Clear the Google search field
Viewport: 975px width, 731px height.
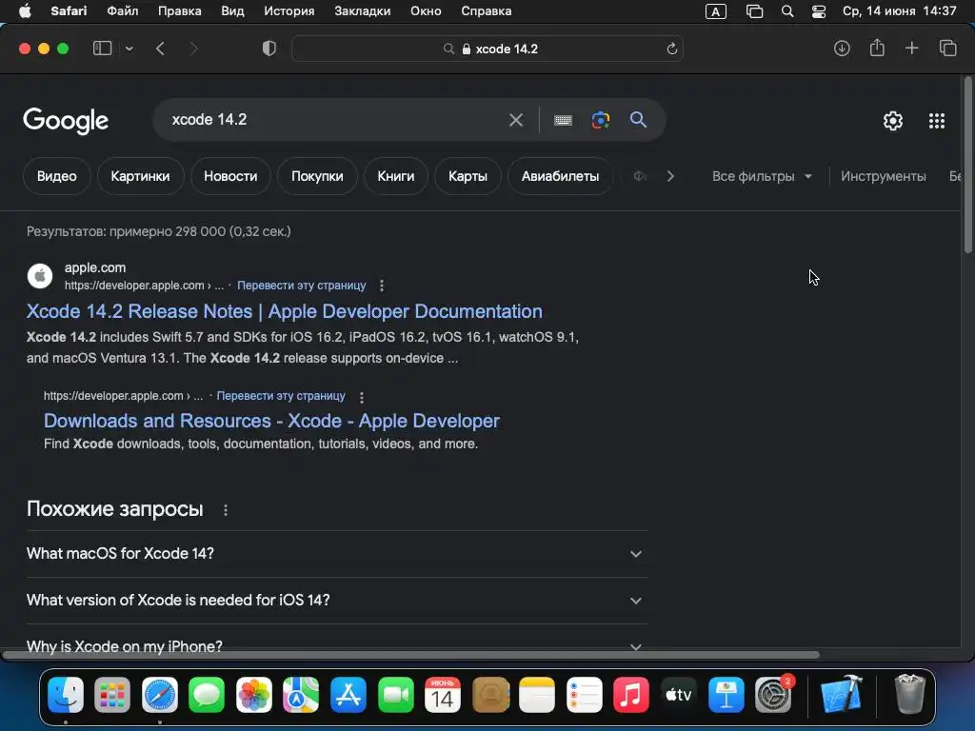pyautogui.click(x=516, y=120)
